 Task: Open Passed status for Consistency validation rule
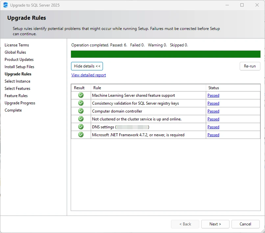213,103
